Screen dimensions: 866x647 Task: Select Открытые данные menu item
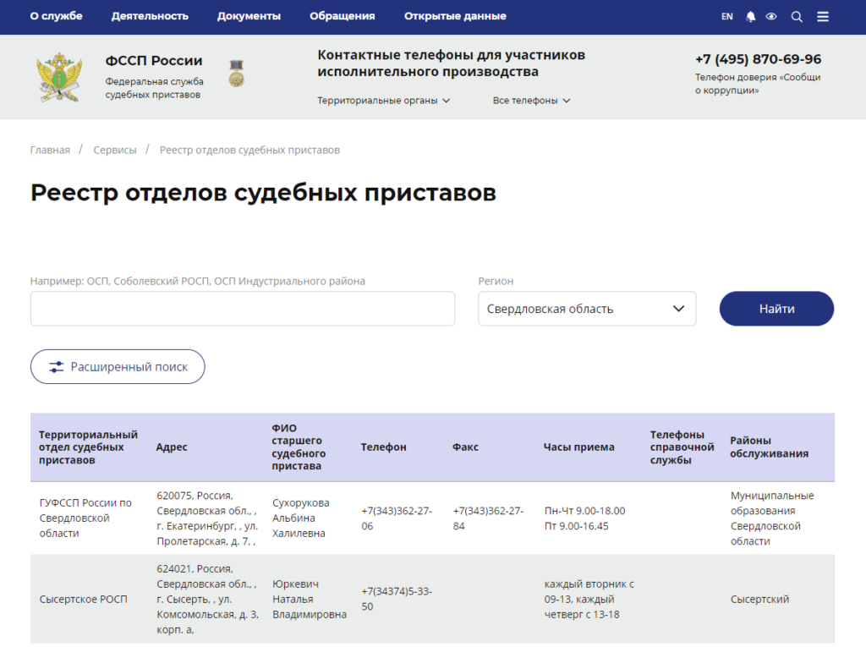pyautogui.click(x=455, y=16)
